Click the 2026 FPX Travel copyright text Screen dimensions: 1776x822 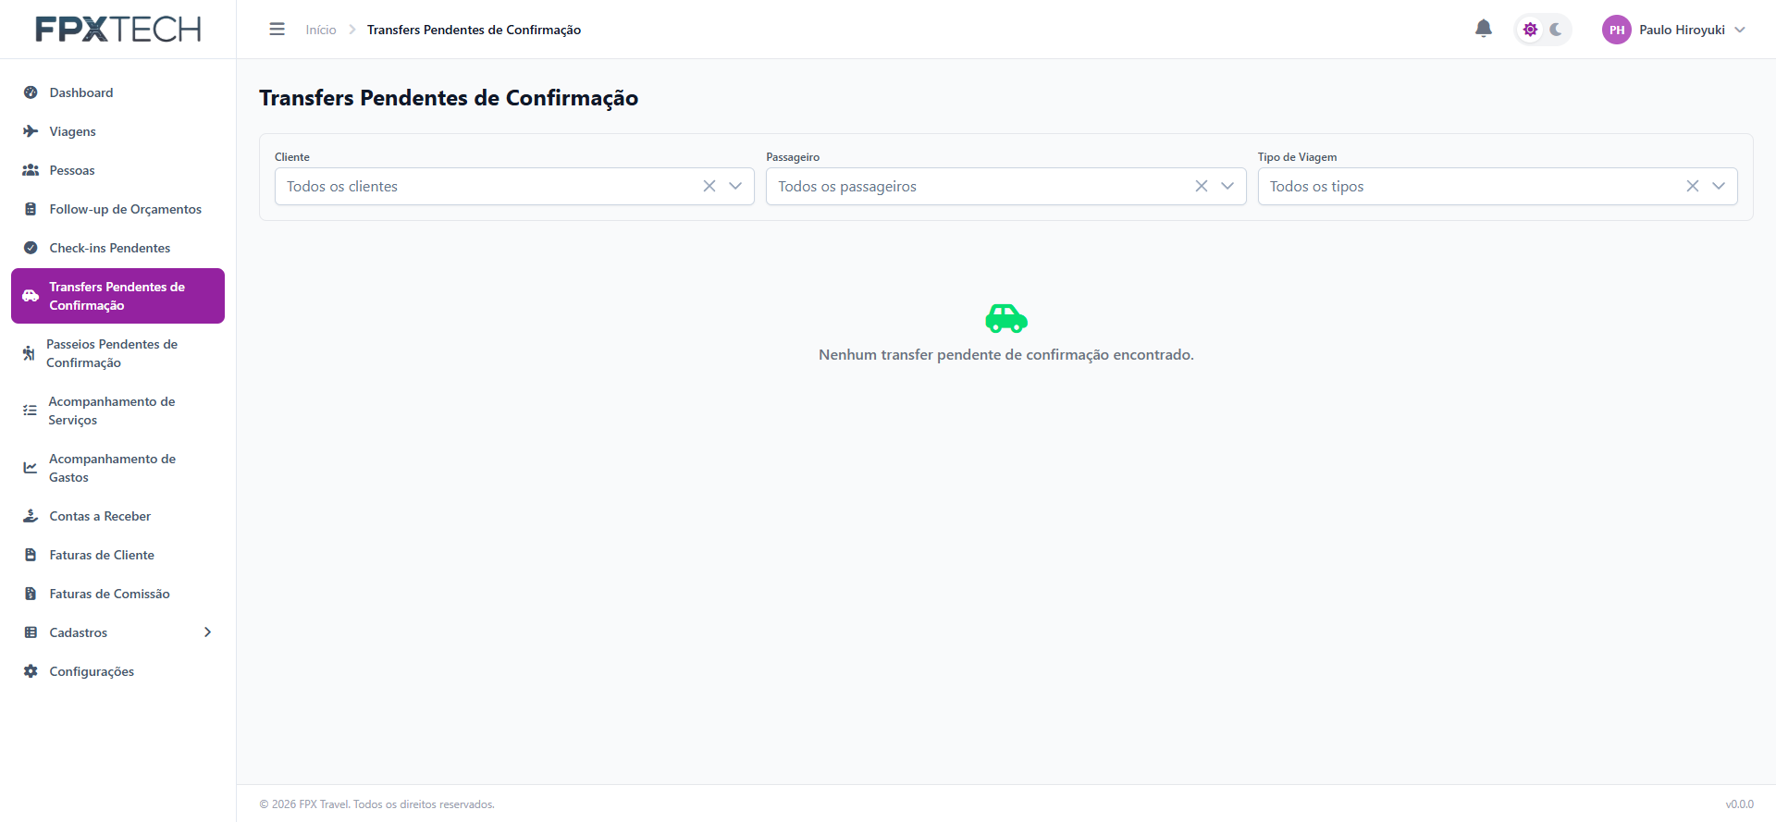377,804
